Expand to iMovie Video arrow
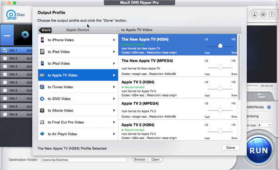The image size is (279, 170). click(114, 110)
